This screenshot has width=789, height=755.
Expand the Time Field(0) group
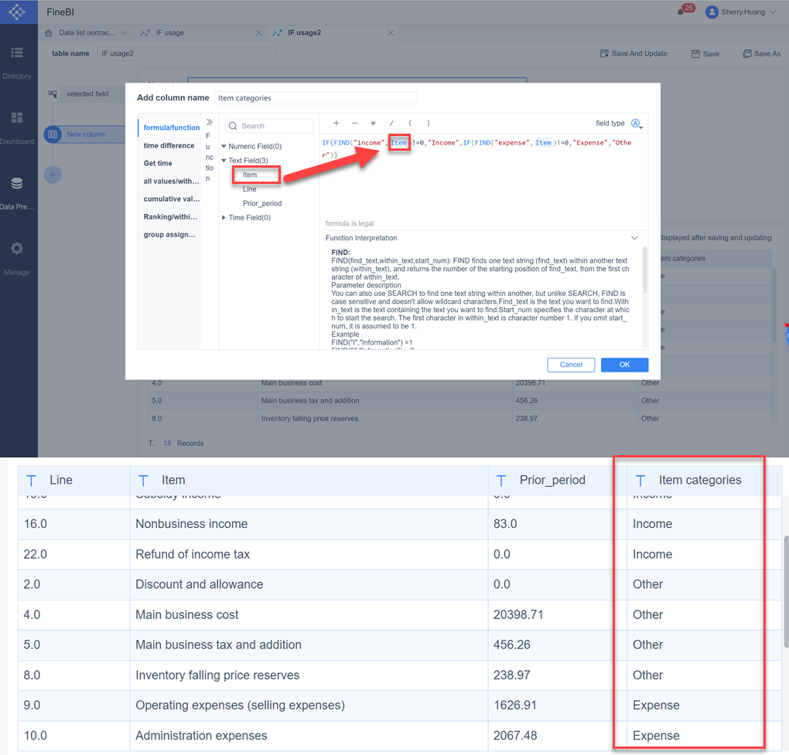click(224, 218)
